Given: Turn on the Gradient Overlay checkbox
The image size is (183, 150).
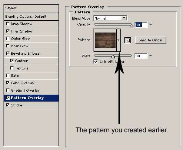Looking at the screenshot, I should (x=8, y=90).
